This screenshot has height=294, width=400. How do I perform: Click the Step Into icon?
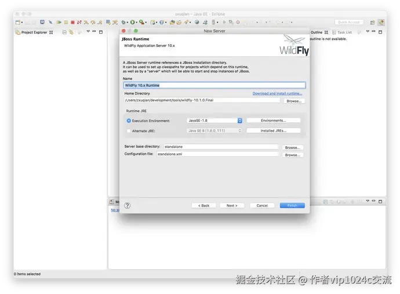tap(86, 23)
